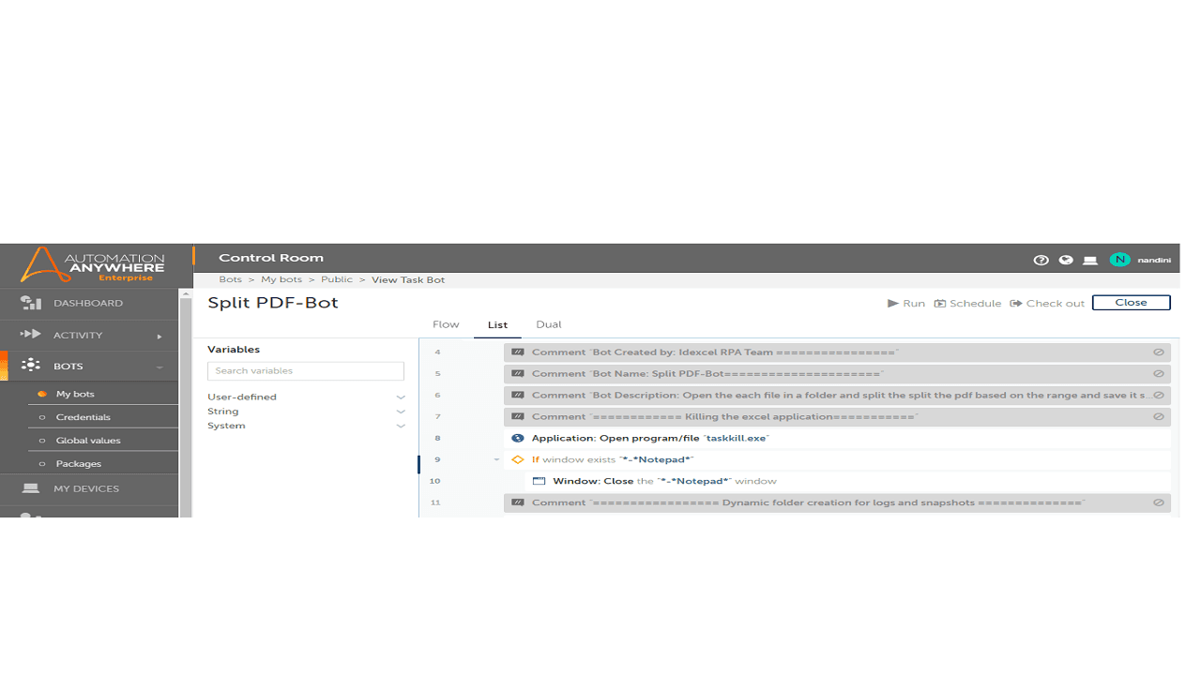Viewport: 1201px width, 675px height.
Task: Click the Run button
Action: coord(906,303)
